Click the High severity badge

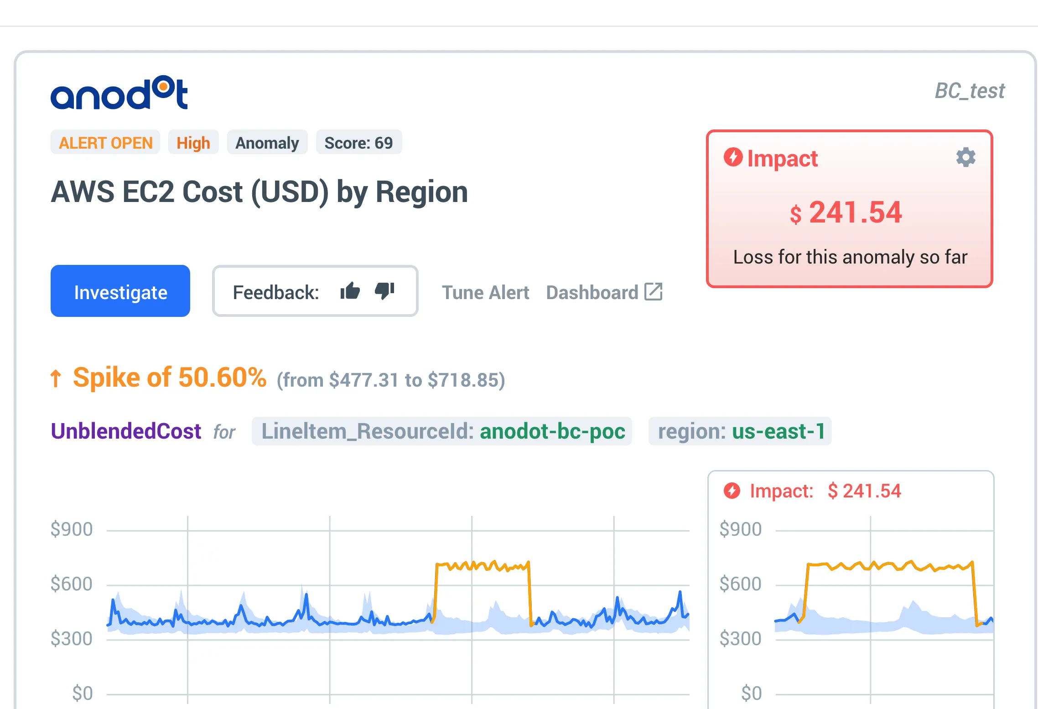tap(193, 143)
